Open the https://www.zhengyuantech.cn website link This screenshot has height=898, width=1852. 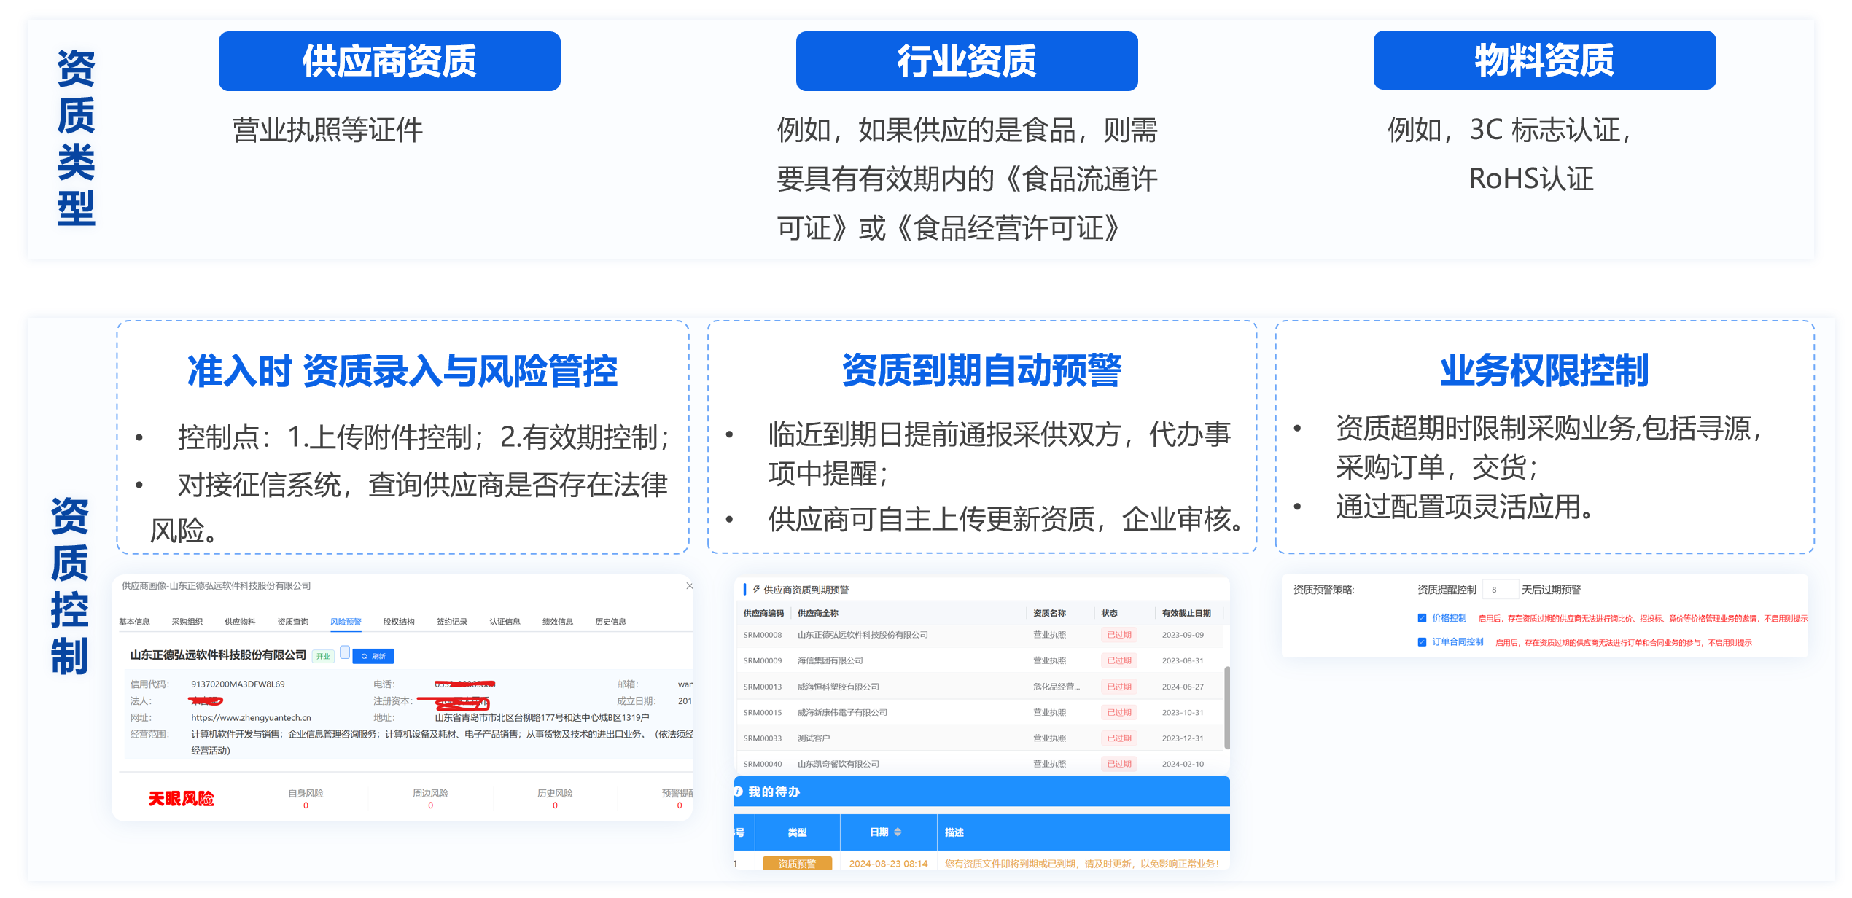click(251, 717)
